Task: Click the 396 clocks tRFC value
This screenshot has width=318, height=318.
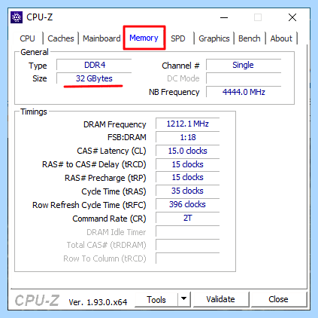Action: (188, 204)
